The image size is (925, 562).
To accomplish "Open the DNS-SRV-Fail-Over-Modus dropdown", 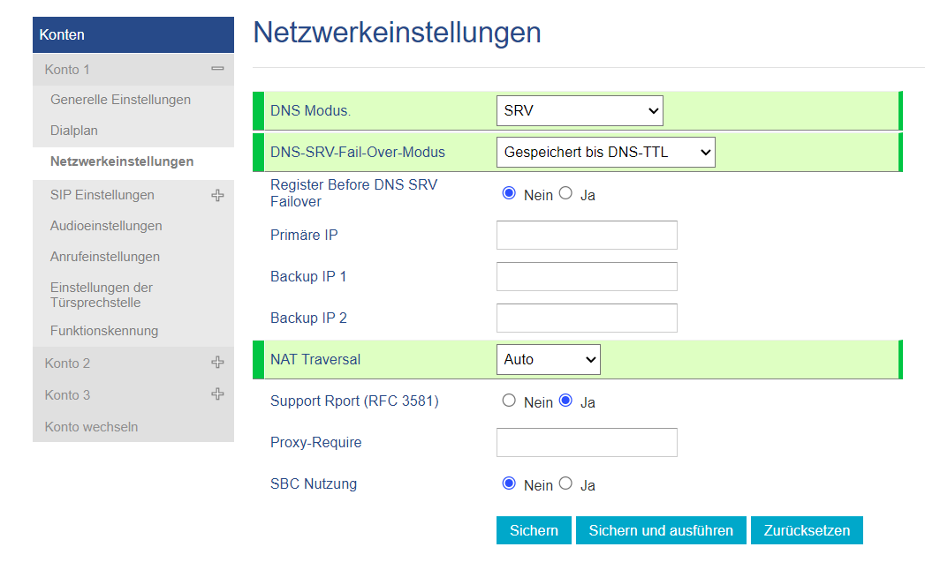I will 605,153.
